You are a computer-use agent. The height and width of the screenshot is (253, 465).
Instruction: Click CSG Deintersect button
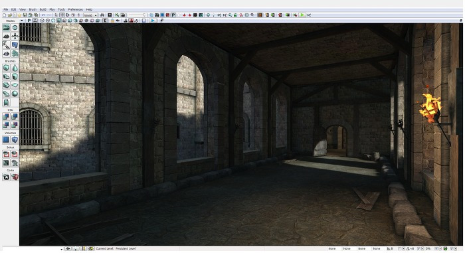click(x=15, y=125)
